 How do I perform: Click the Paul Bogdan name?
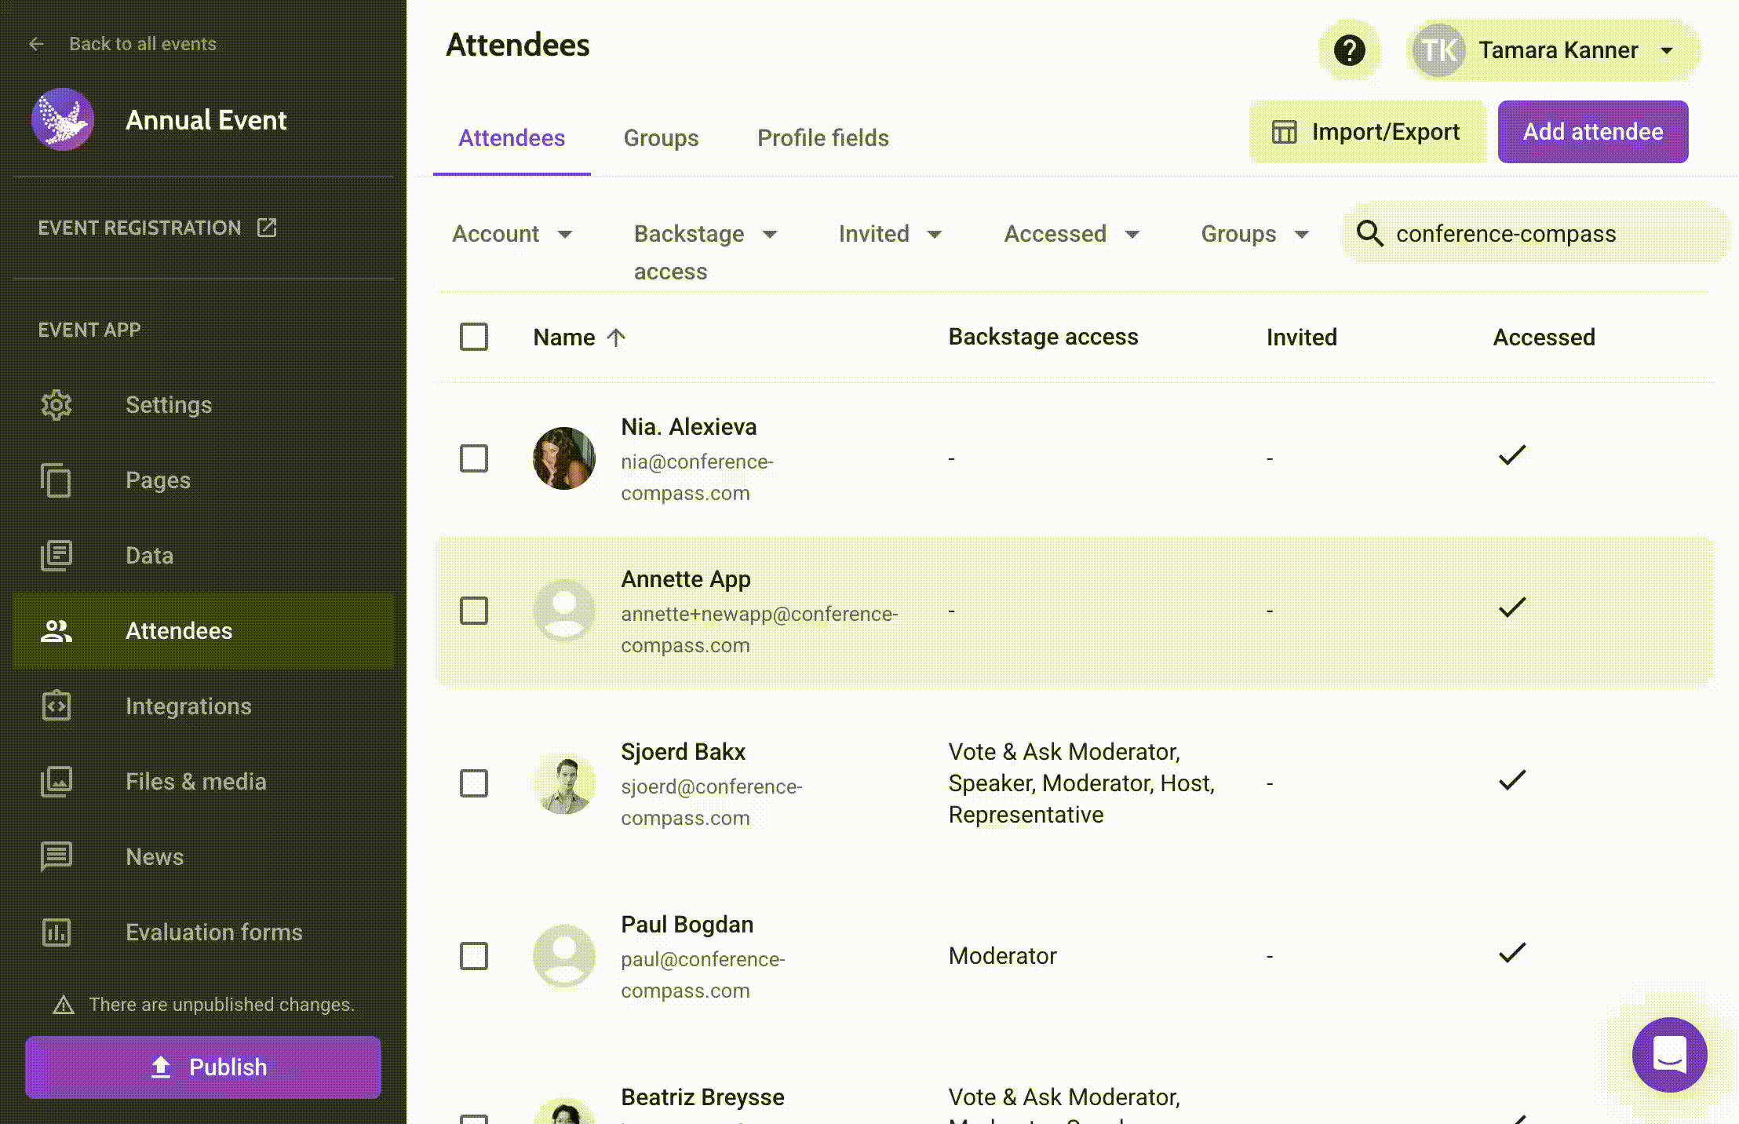click(x=687, y=925)
